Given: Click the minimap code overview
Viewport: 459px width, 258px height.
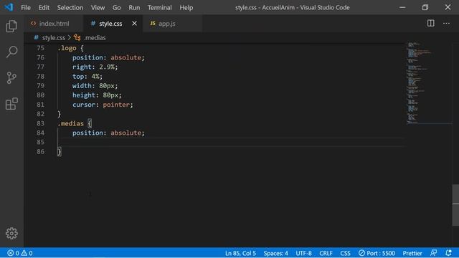Looking at the screenshot, I should (429, 83).
